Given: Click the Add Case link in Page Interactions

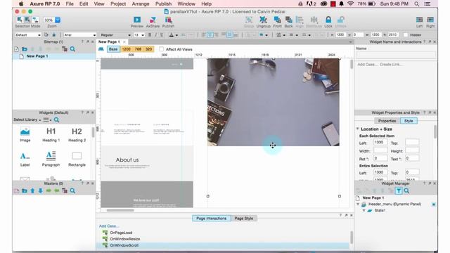Looking at the screenshot, I should (x=109, y=226).
